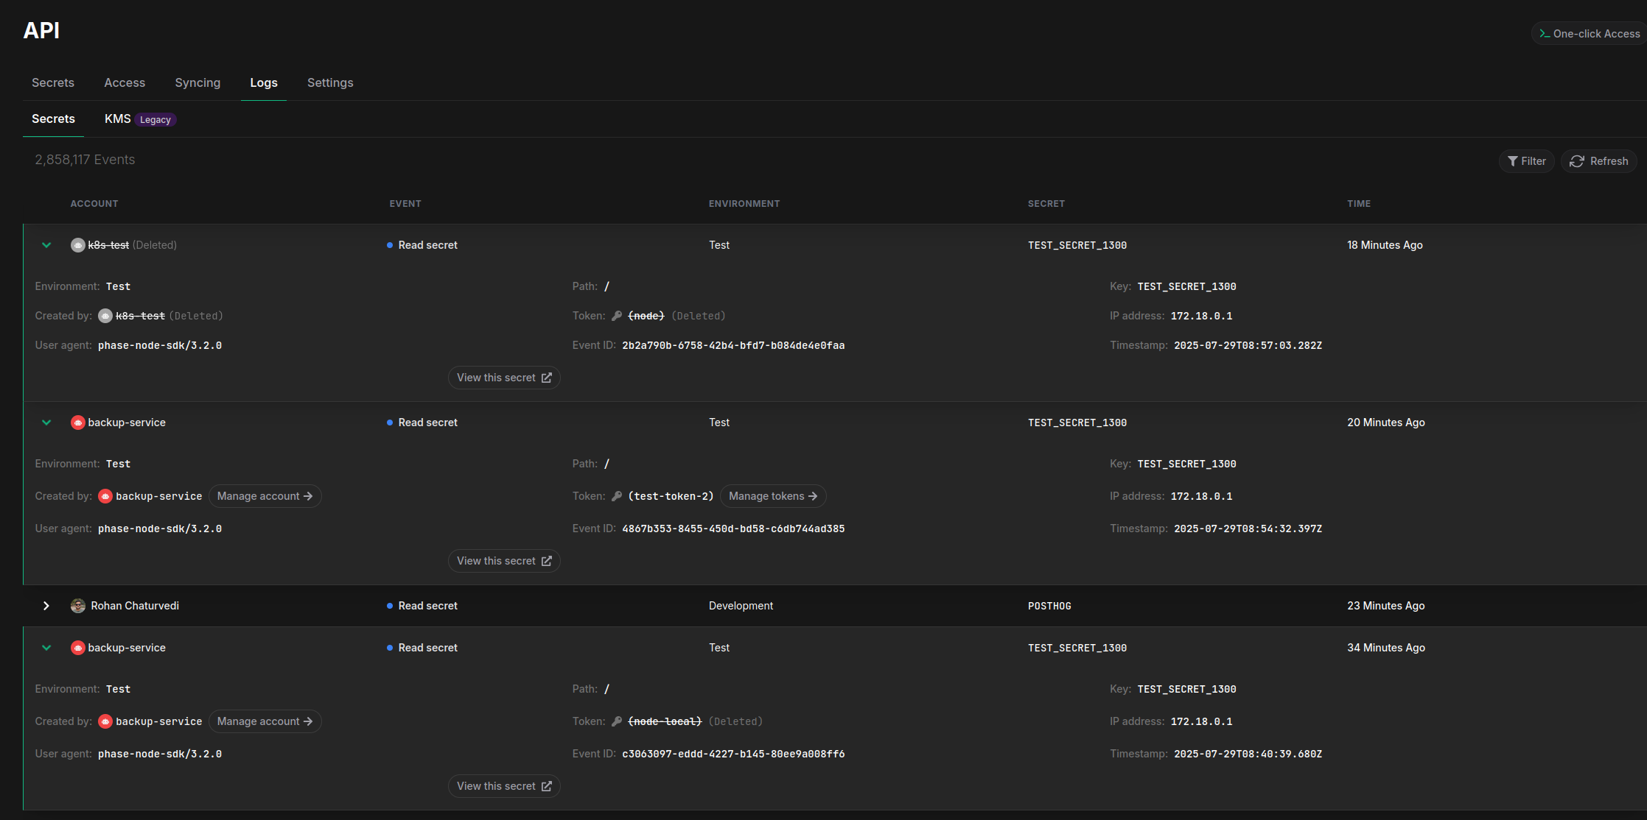The image size is (1647, 820).
Task: Select the TEST_SECRET_1300 secret name
Action: click(x=1077, y=244)
